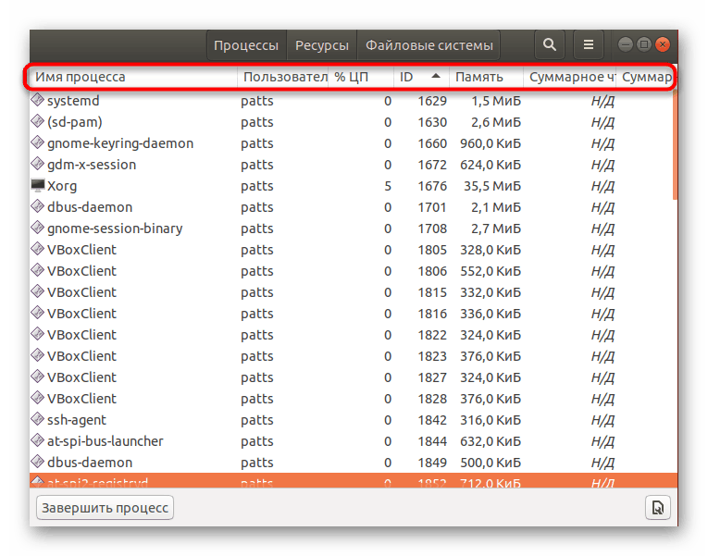
Task: Select the gnome-session-binary row
Action: point(352,228)
